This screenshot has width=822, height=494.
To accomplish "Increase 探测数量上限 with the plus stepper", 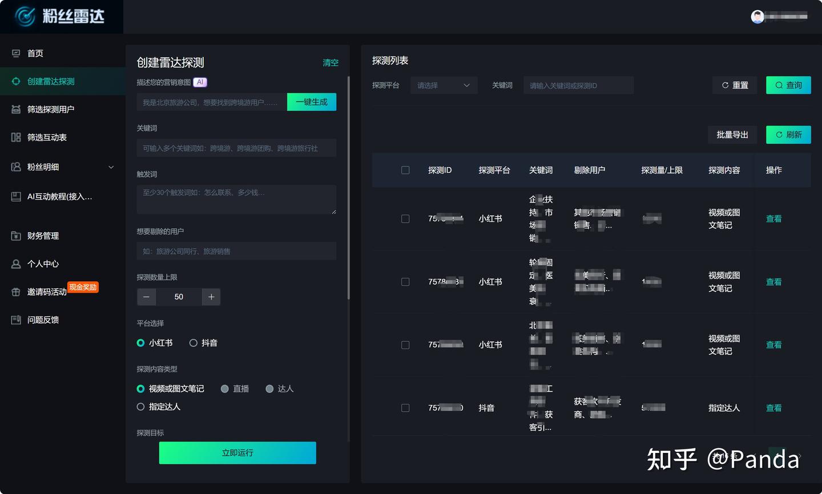I will coord(211,297).
